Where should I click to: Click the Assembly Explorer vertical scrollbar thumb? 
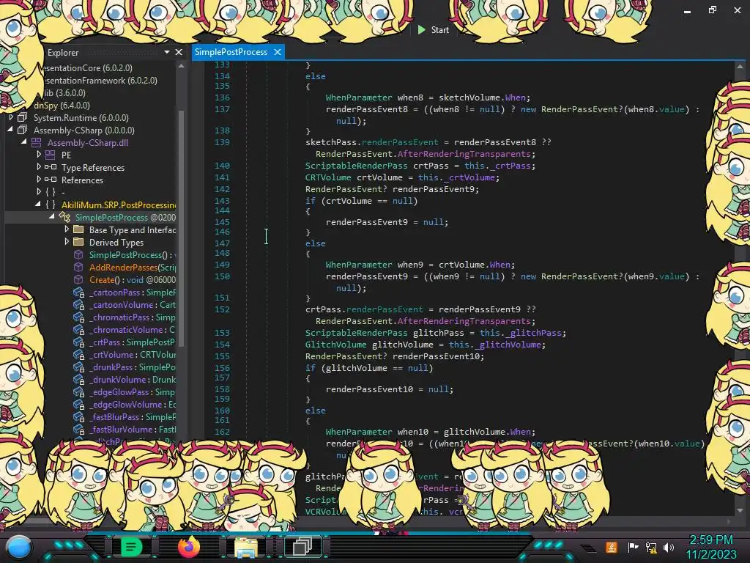pyautogui.click(x=182, y=227)
